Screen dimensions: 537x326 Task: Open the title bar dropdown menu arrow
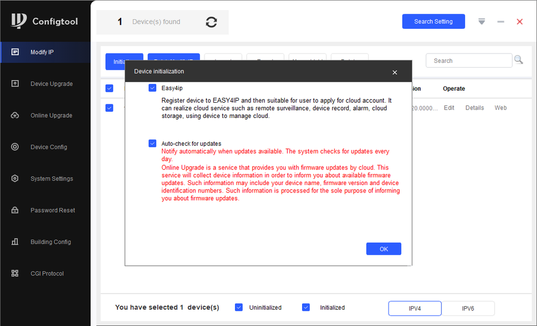pyautogui.click(x=481, y=21)
